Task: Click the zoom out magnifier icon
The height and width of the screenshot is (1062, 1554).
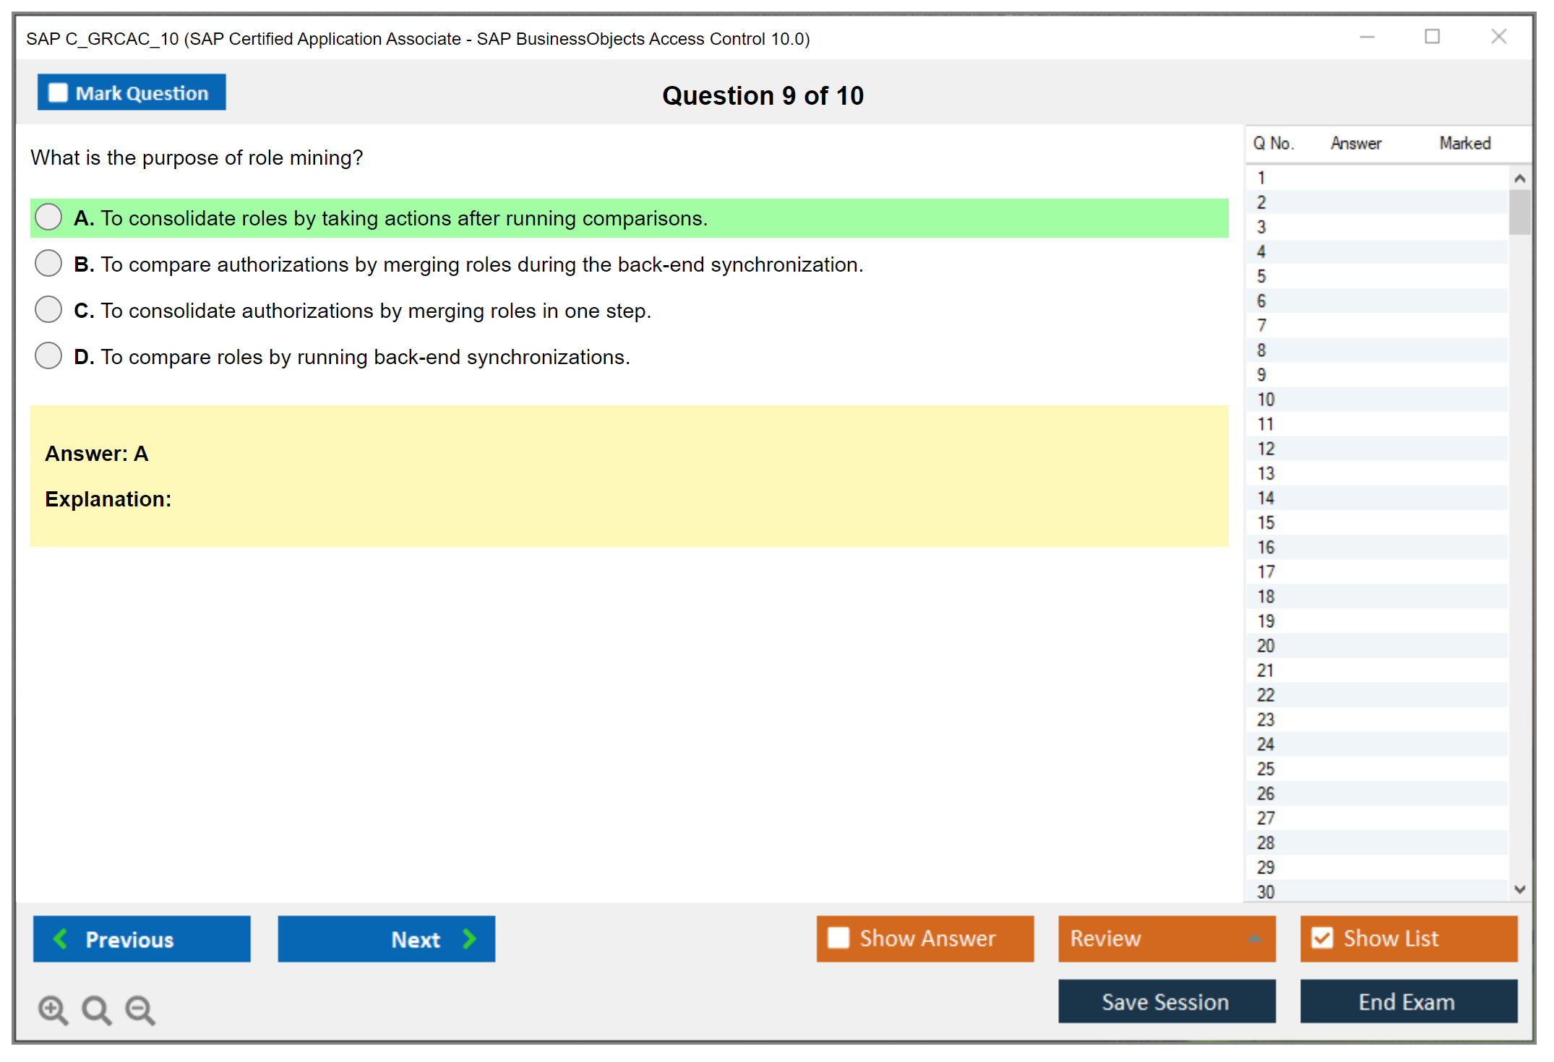Action: click(x=140, y=1009)
